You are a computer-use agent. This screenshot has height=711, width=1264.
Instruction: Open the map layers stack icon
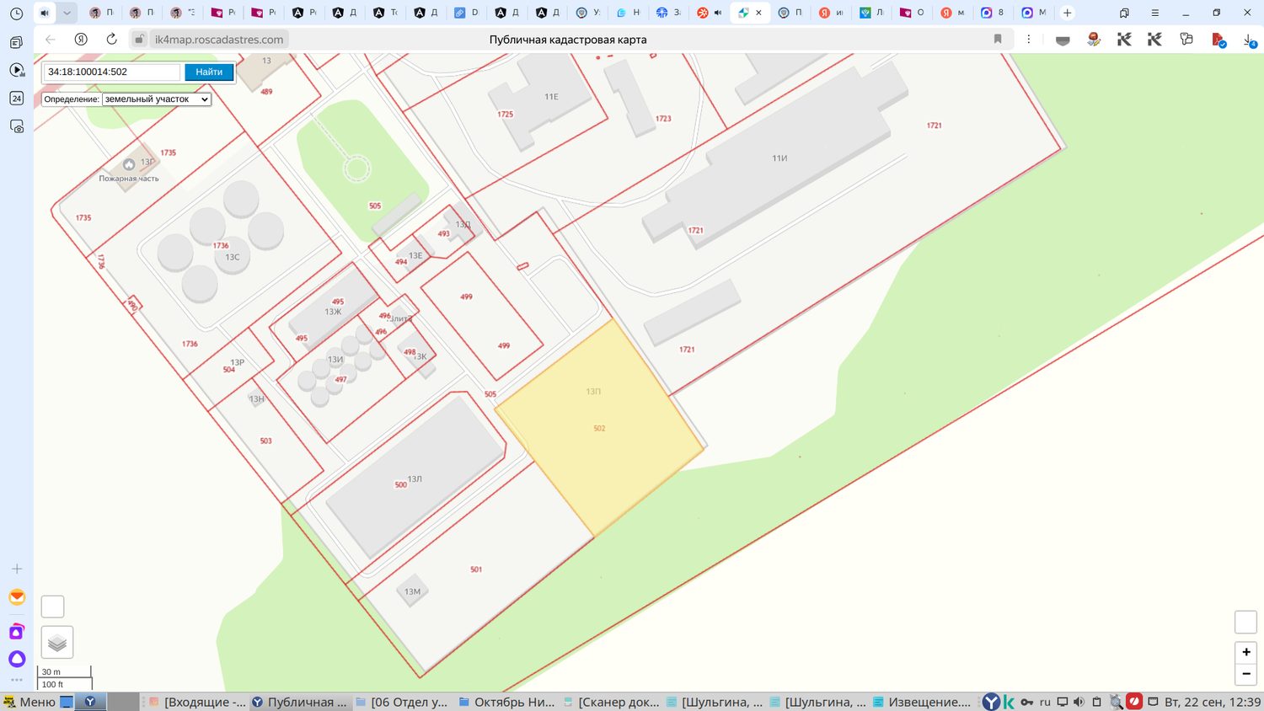coord(57,643)
